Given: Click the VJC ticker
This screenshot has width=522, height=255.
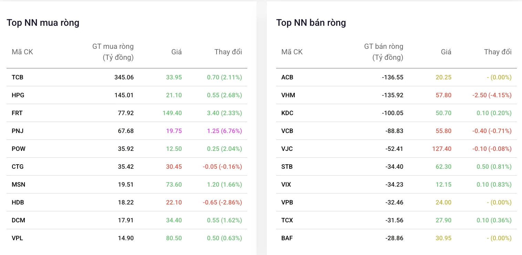Looking at the screenshot, I should (x=287, y=149).
